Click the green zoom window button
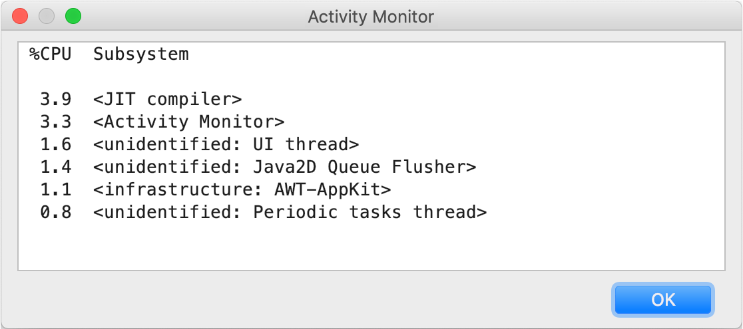Image resolution: width=743 pixels, height=329 pixels. (73, 17)
